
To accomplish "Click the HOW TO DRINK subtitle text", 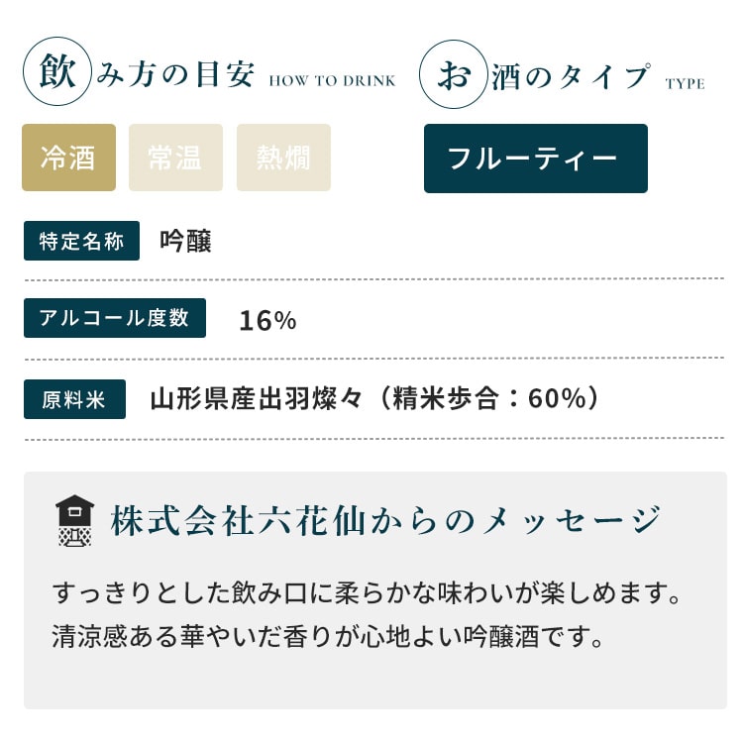I will 332,81.
